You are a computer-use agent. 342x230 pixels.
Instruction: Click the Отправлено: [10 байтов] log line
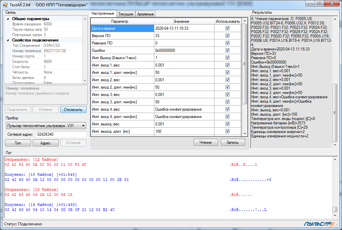click(x=31, y=190)
